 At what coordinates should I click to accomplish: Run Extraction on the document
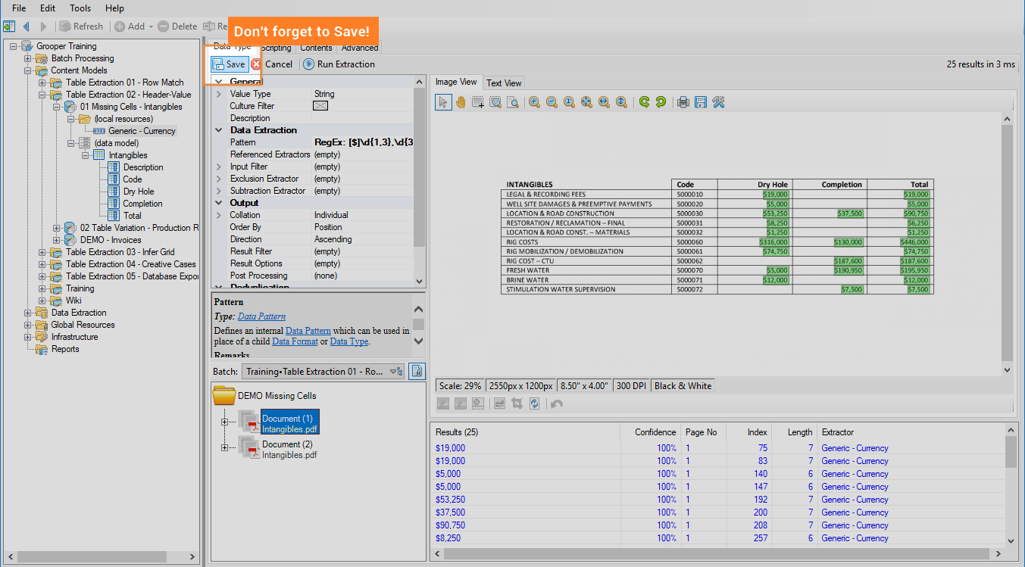click(339, 64)
